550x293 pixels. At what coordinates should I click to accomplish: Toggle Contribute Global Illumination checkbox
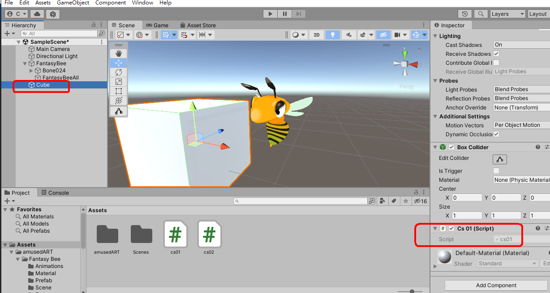[496, 63]
